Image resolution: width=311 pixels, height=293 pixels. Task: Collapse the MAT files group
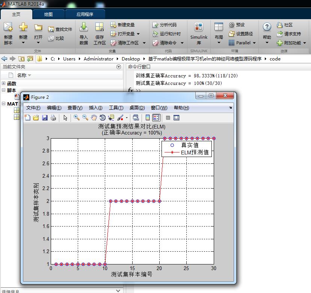(3, 103)
